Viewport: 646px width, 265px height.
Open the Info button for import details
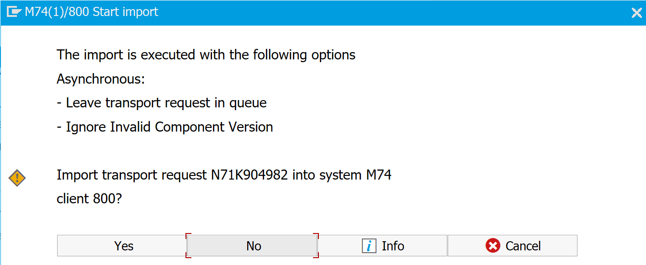point(382,246)
